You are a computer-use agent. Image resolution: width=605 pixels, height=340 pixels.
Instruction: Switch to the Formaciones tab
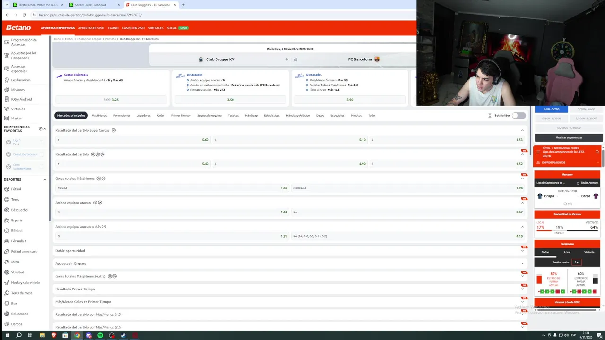[121, 115]
